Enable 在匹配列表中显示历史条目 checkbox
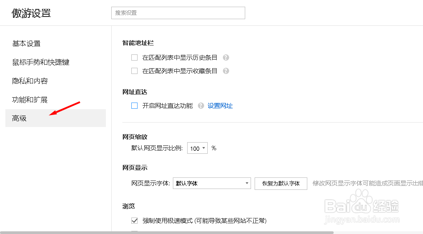The height and width of the screenshot is (234, 423). tap(134, 57)
